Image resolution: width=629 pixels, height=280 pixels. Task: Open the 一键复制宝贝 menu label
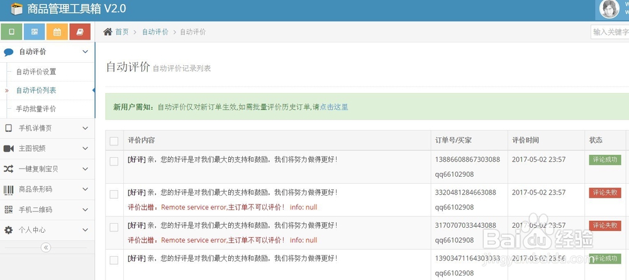click(x=38, y=169)
